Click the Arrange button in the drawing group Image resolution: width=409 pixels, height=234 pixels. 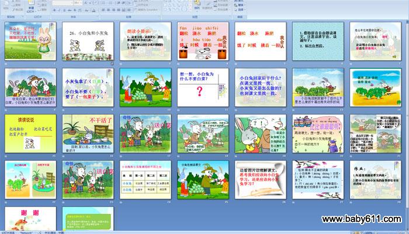tap(197, 5)
